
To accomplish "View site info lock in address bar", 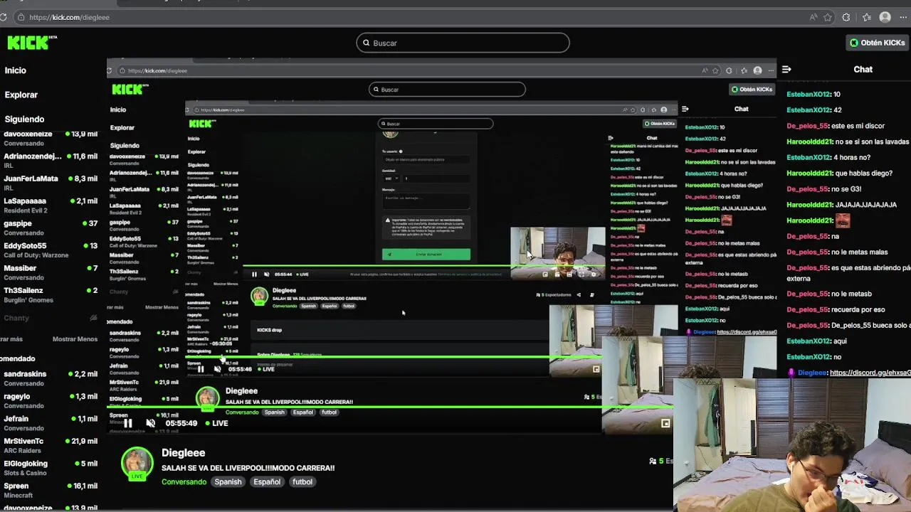I will click(x=21, y=17).
